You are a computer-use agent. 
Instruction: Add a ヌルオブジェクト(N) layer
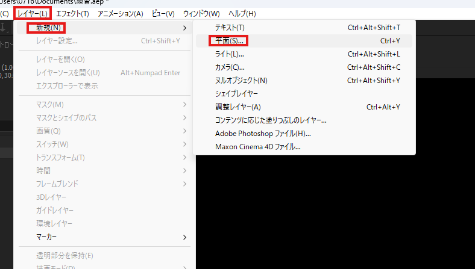point(241,81)
